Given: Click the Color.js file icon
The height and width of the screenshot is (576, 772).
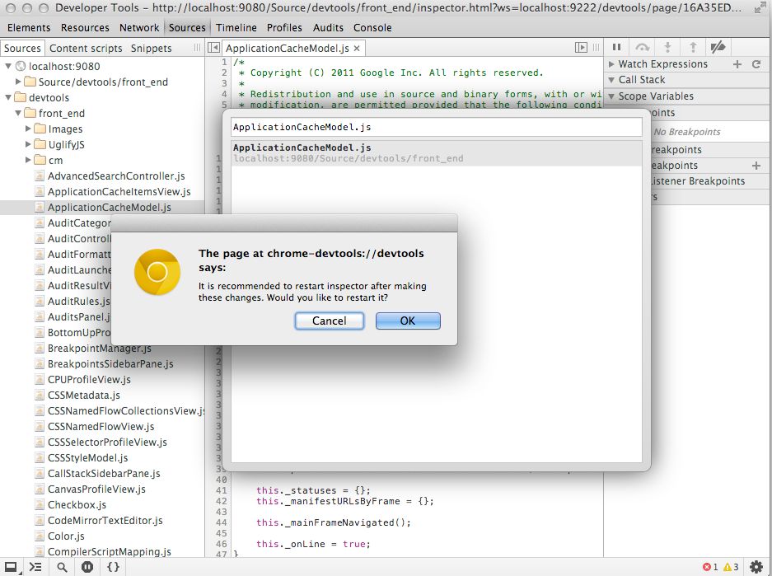Looking at the screenshot, I should click(x=40, y=536).
